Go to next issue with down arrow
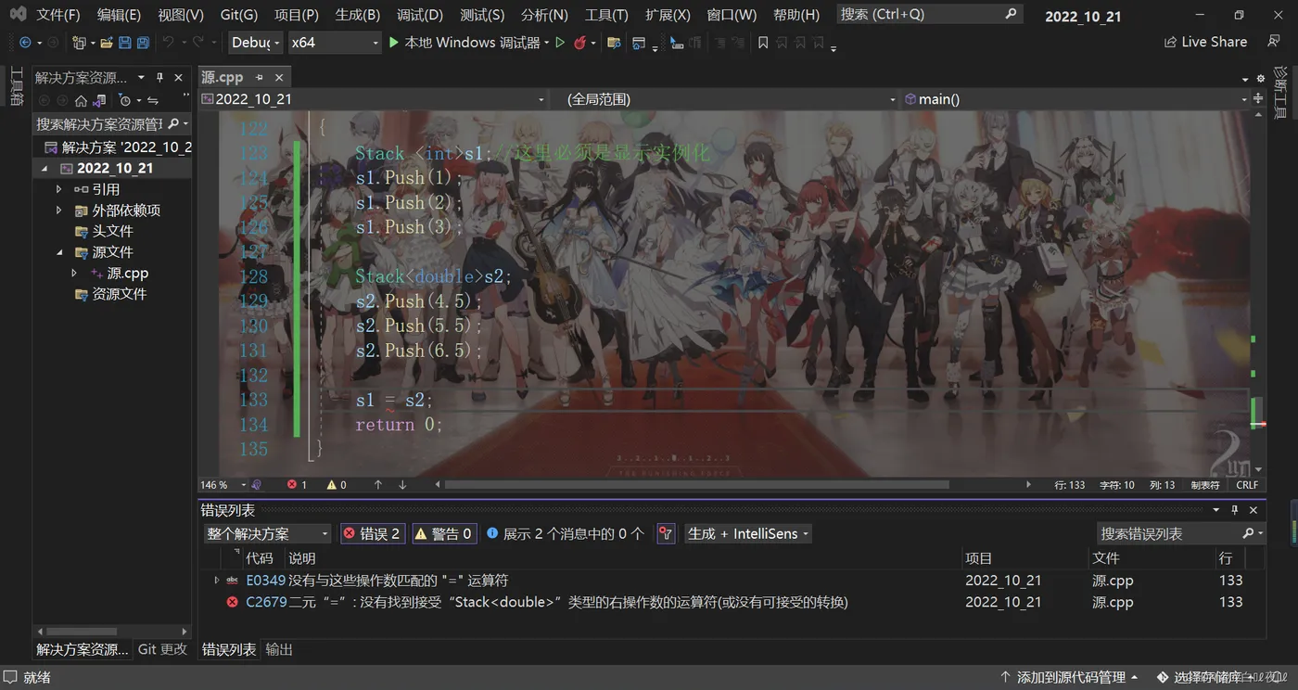Viewport: 1298px width, 690px height. tap(402, 485)
